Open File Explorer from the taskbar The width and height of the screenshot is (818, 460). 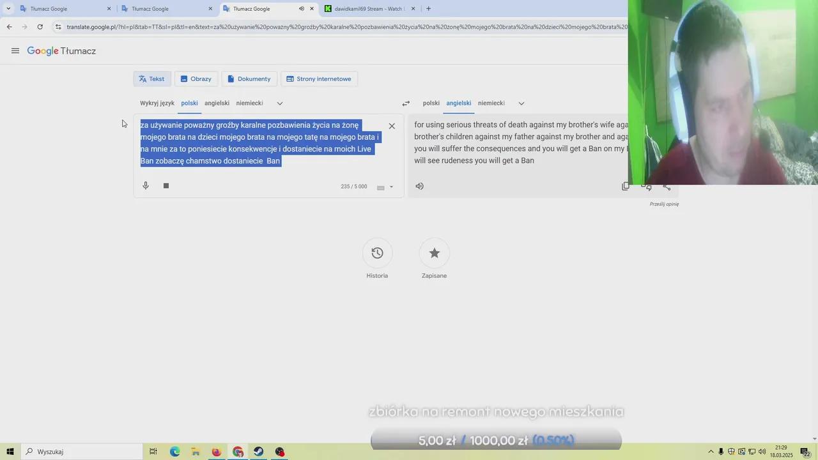click(196, 452)
